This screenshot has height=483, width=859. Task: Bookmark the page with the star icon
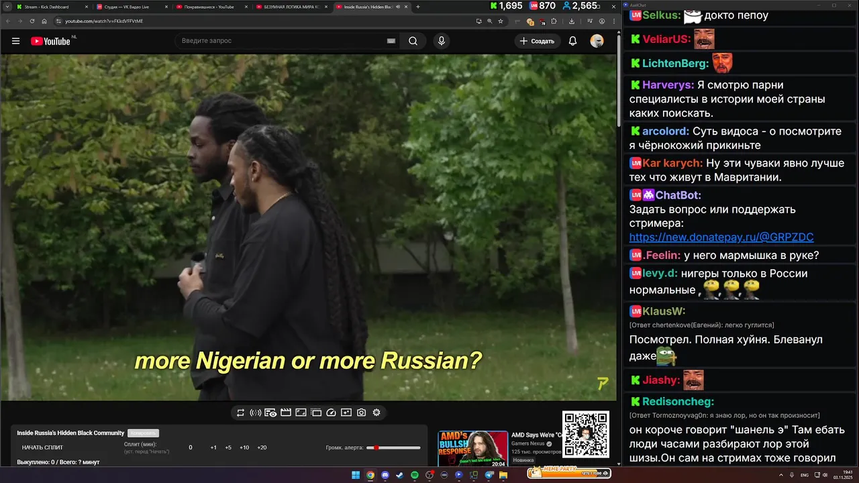501,21
